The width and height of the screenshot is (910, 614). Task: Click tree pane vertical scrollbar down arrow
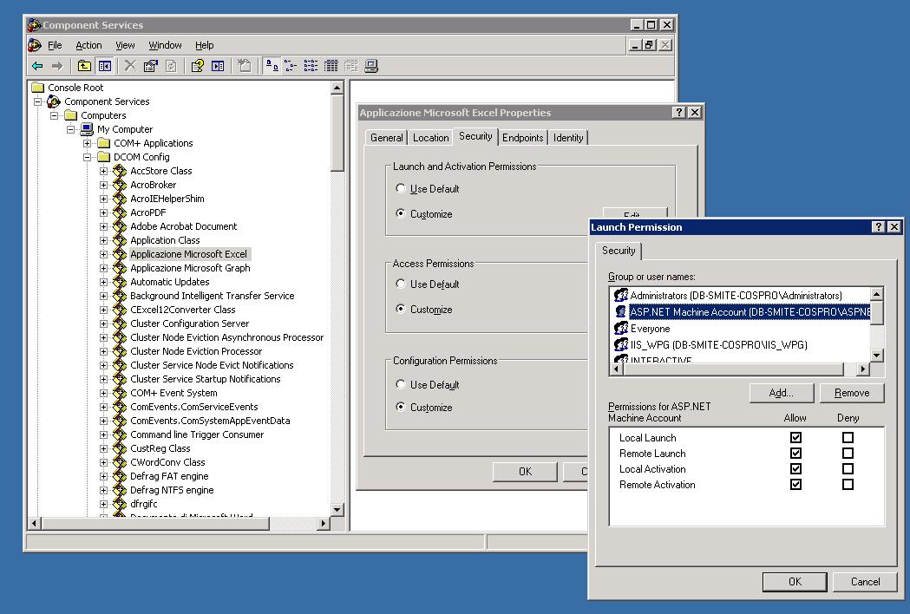[337, 510]
